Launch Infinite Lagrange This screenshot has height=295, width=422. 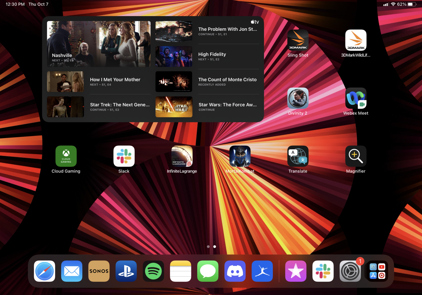click(x=182, y=156)
